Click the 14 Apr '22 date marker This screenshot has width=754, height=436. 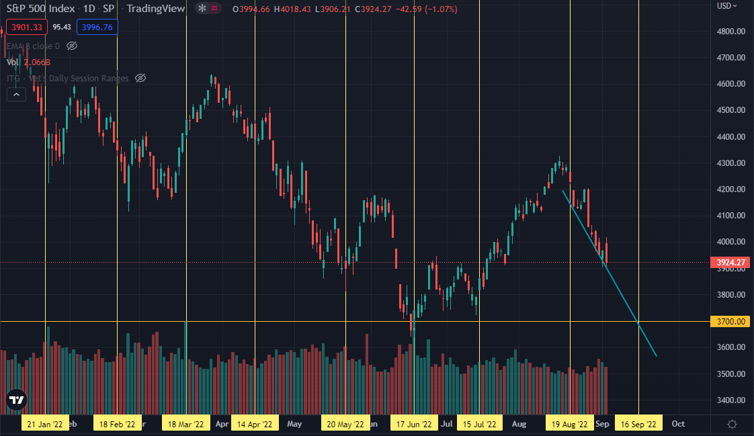click(255, 424)
